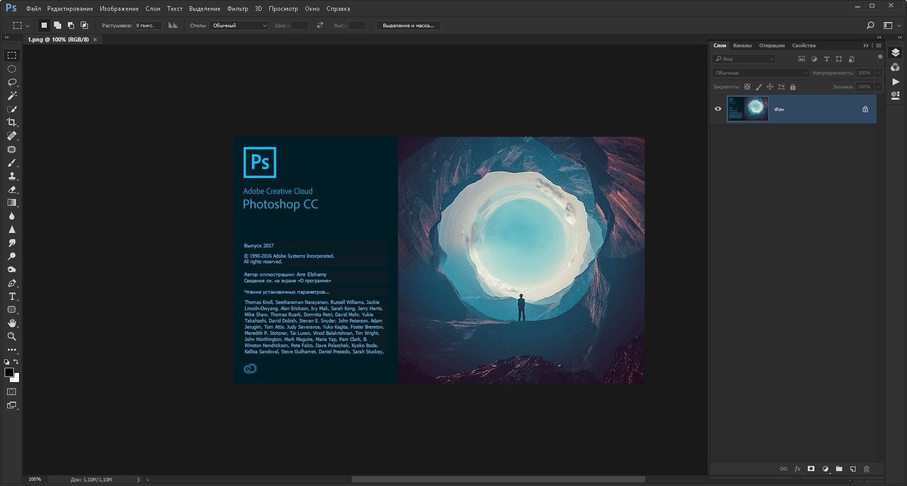Toggle lock all padlock in Закрепить row
This screenshot has height=486, width=907.
pos(792,87)
